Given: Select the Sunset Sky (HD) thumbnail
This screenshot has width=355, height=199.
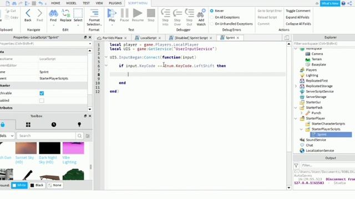Looking at the screenshot, I should point(26,148).
